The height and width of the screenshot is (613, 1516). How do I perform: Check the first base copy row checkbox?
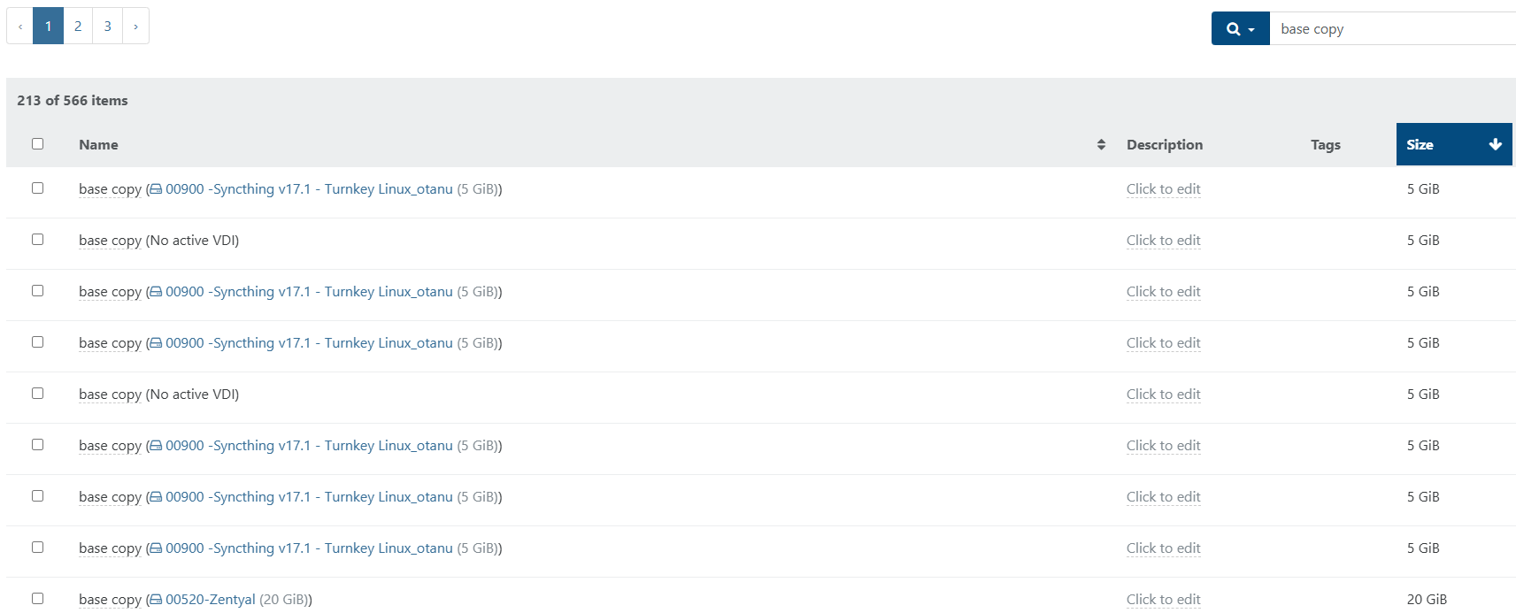coord(37,188)
